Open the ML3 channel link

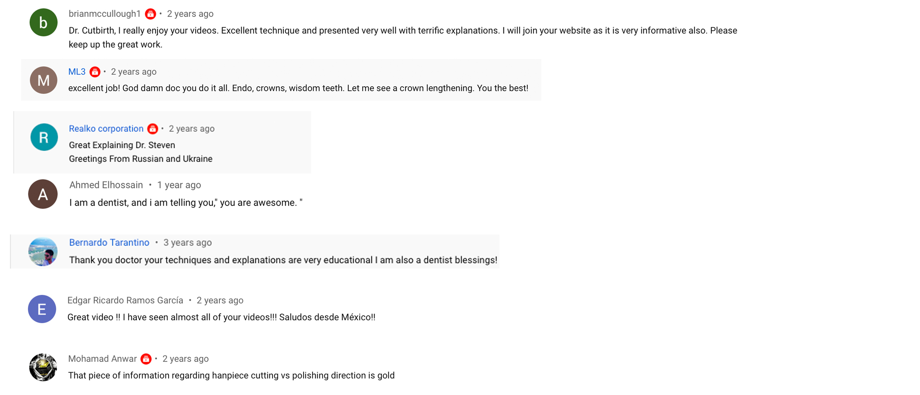pyautogui.click(x=77, y=72)
